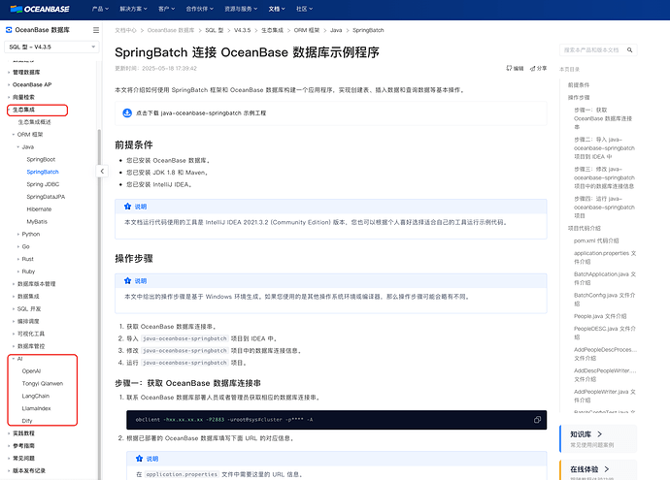Click the 分享 share button

(x=538, y=68)
